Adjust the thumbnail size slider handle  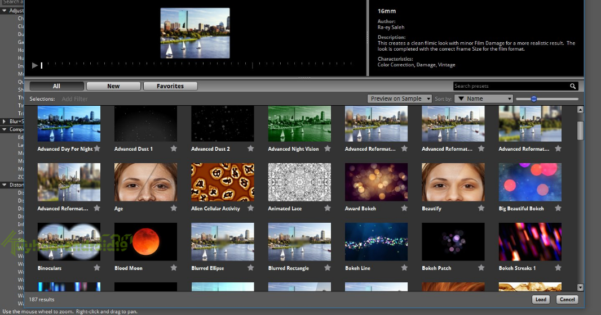pos(533,99)
